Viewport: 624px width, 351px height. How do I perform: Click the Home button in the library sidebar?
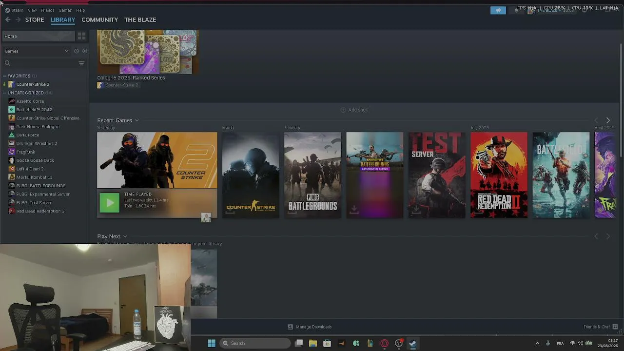point(39,36)
